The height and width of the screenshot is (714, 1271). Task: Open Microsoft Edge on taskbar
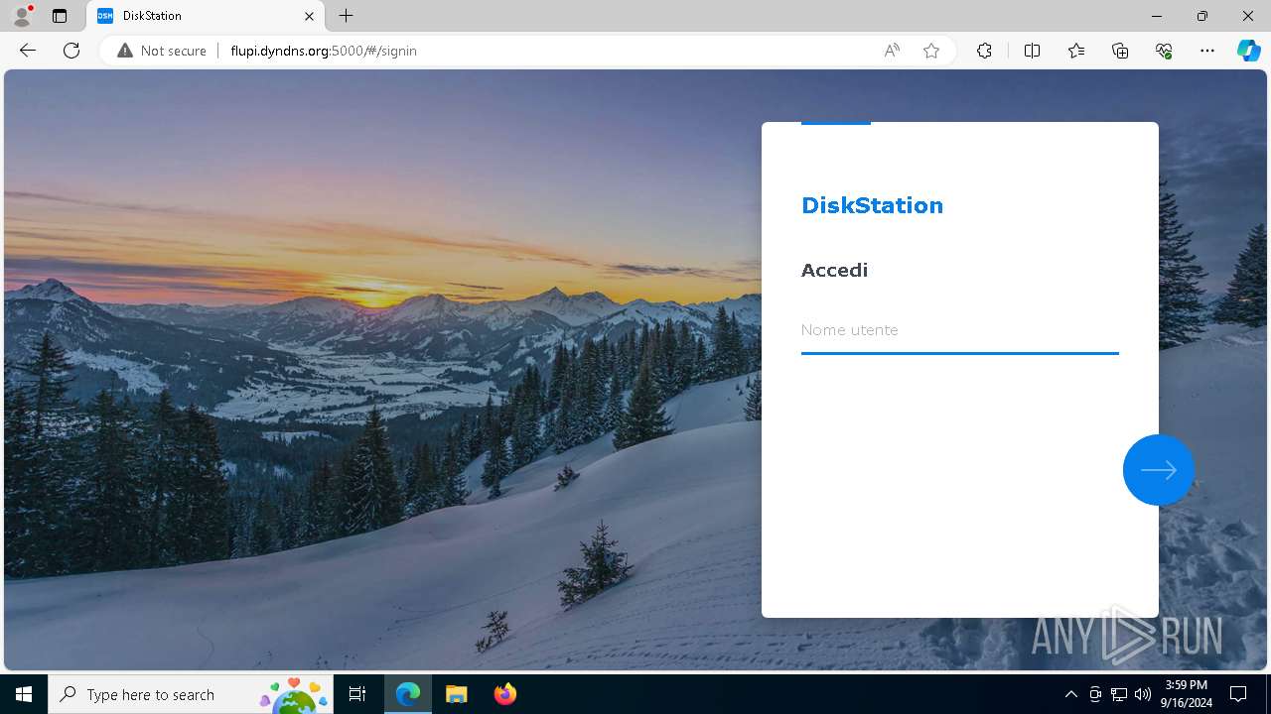pos(408,694)
